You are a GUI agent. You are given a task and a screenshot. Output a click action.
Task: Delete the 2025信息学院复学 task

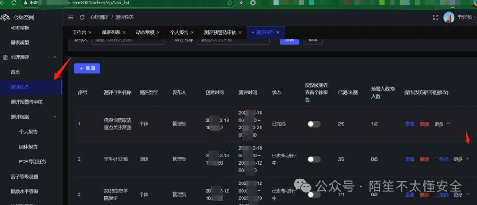(425, 195)
